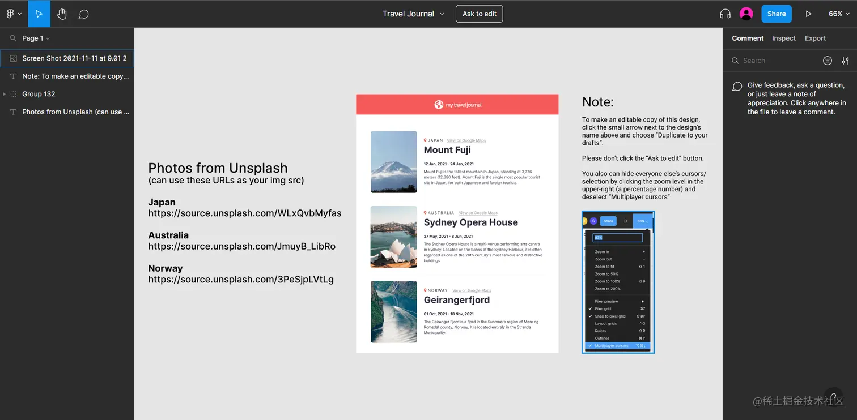The height and width of the screenshot is (420, 857).
Task: Present the file with the play icon
Action: point(808,14)
